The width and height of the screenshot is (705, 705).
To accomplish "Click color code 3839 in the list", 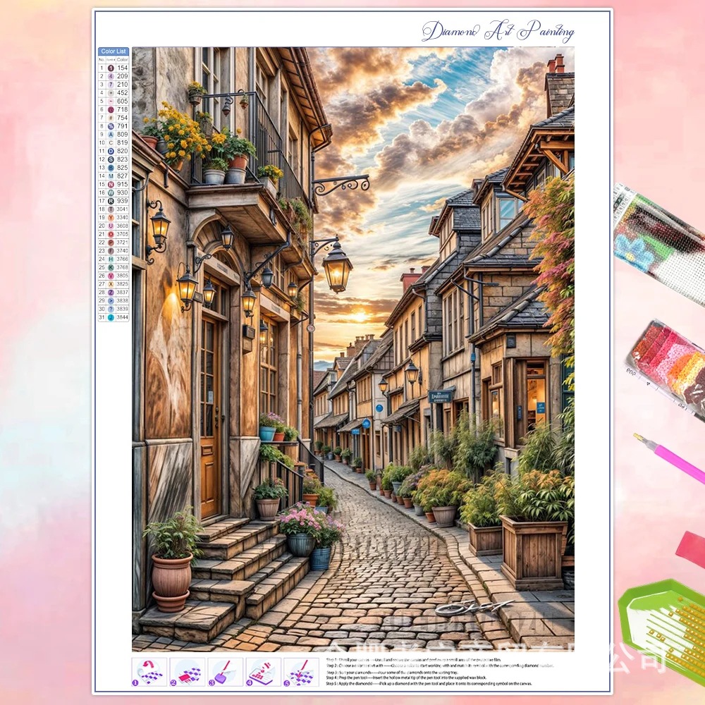I will tap(122, 309).
